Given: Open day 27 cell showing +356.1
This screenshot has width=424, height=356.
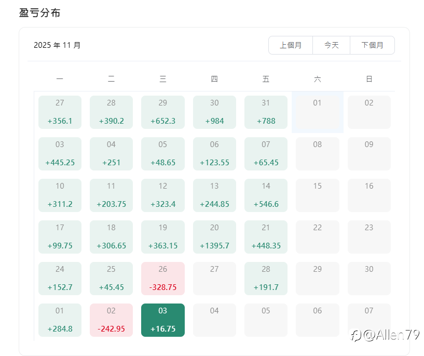Looking at the screenshot, I should [x=60, y=112].
